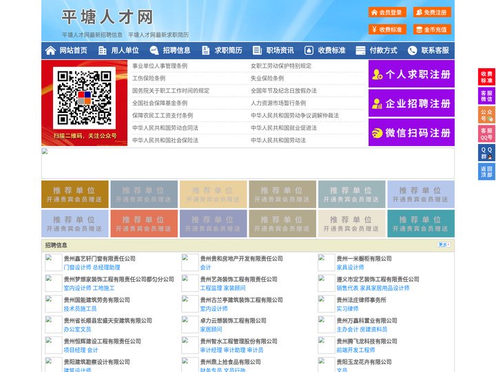This screenshot has width=496, height=372.
Task: Click the 个人求职注册 purple button
Action: click(x=411, y=74)
